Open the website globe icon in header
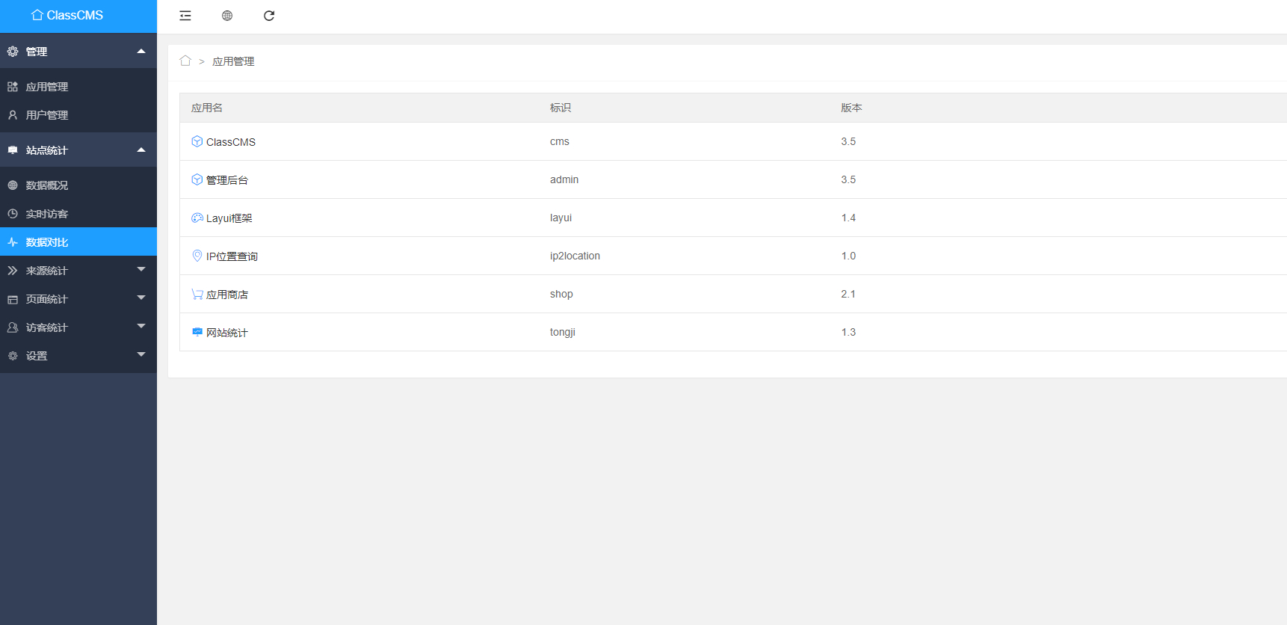1287x625 pixels. coord(227,16)
